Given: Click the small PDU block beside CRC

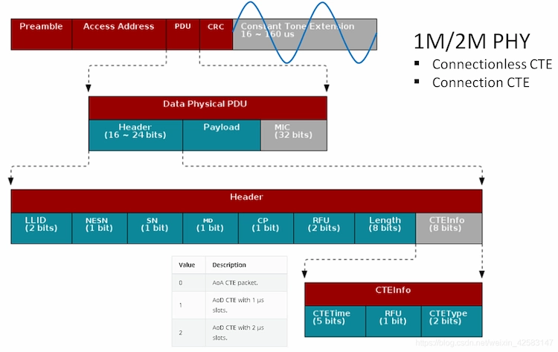Looking at the screenshot, I should click(183, 34).
